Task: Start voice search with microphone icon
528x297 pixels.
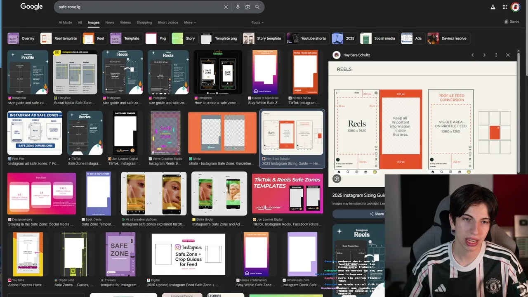Action: 238,7
